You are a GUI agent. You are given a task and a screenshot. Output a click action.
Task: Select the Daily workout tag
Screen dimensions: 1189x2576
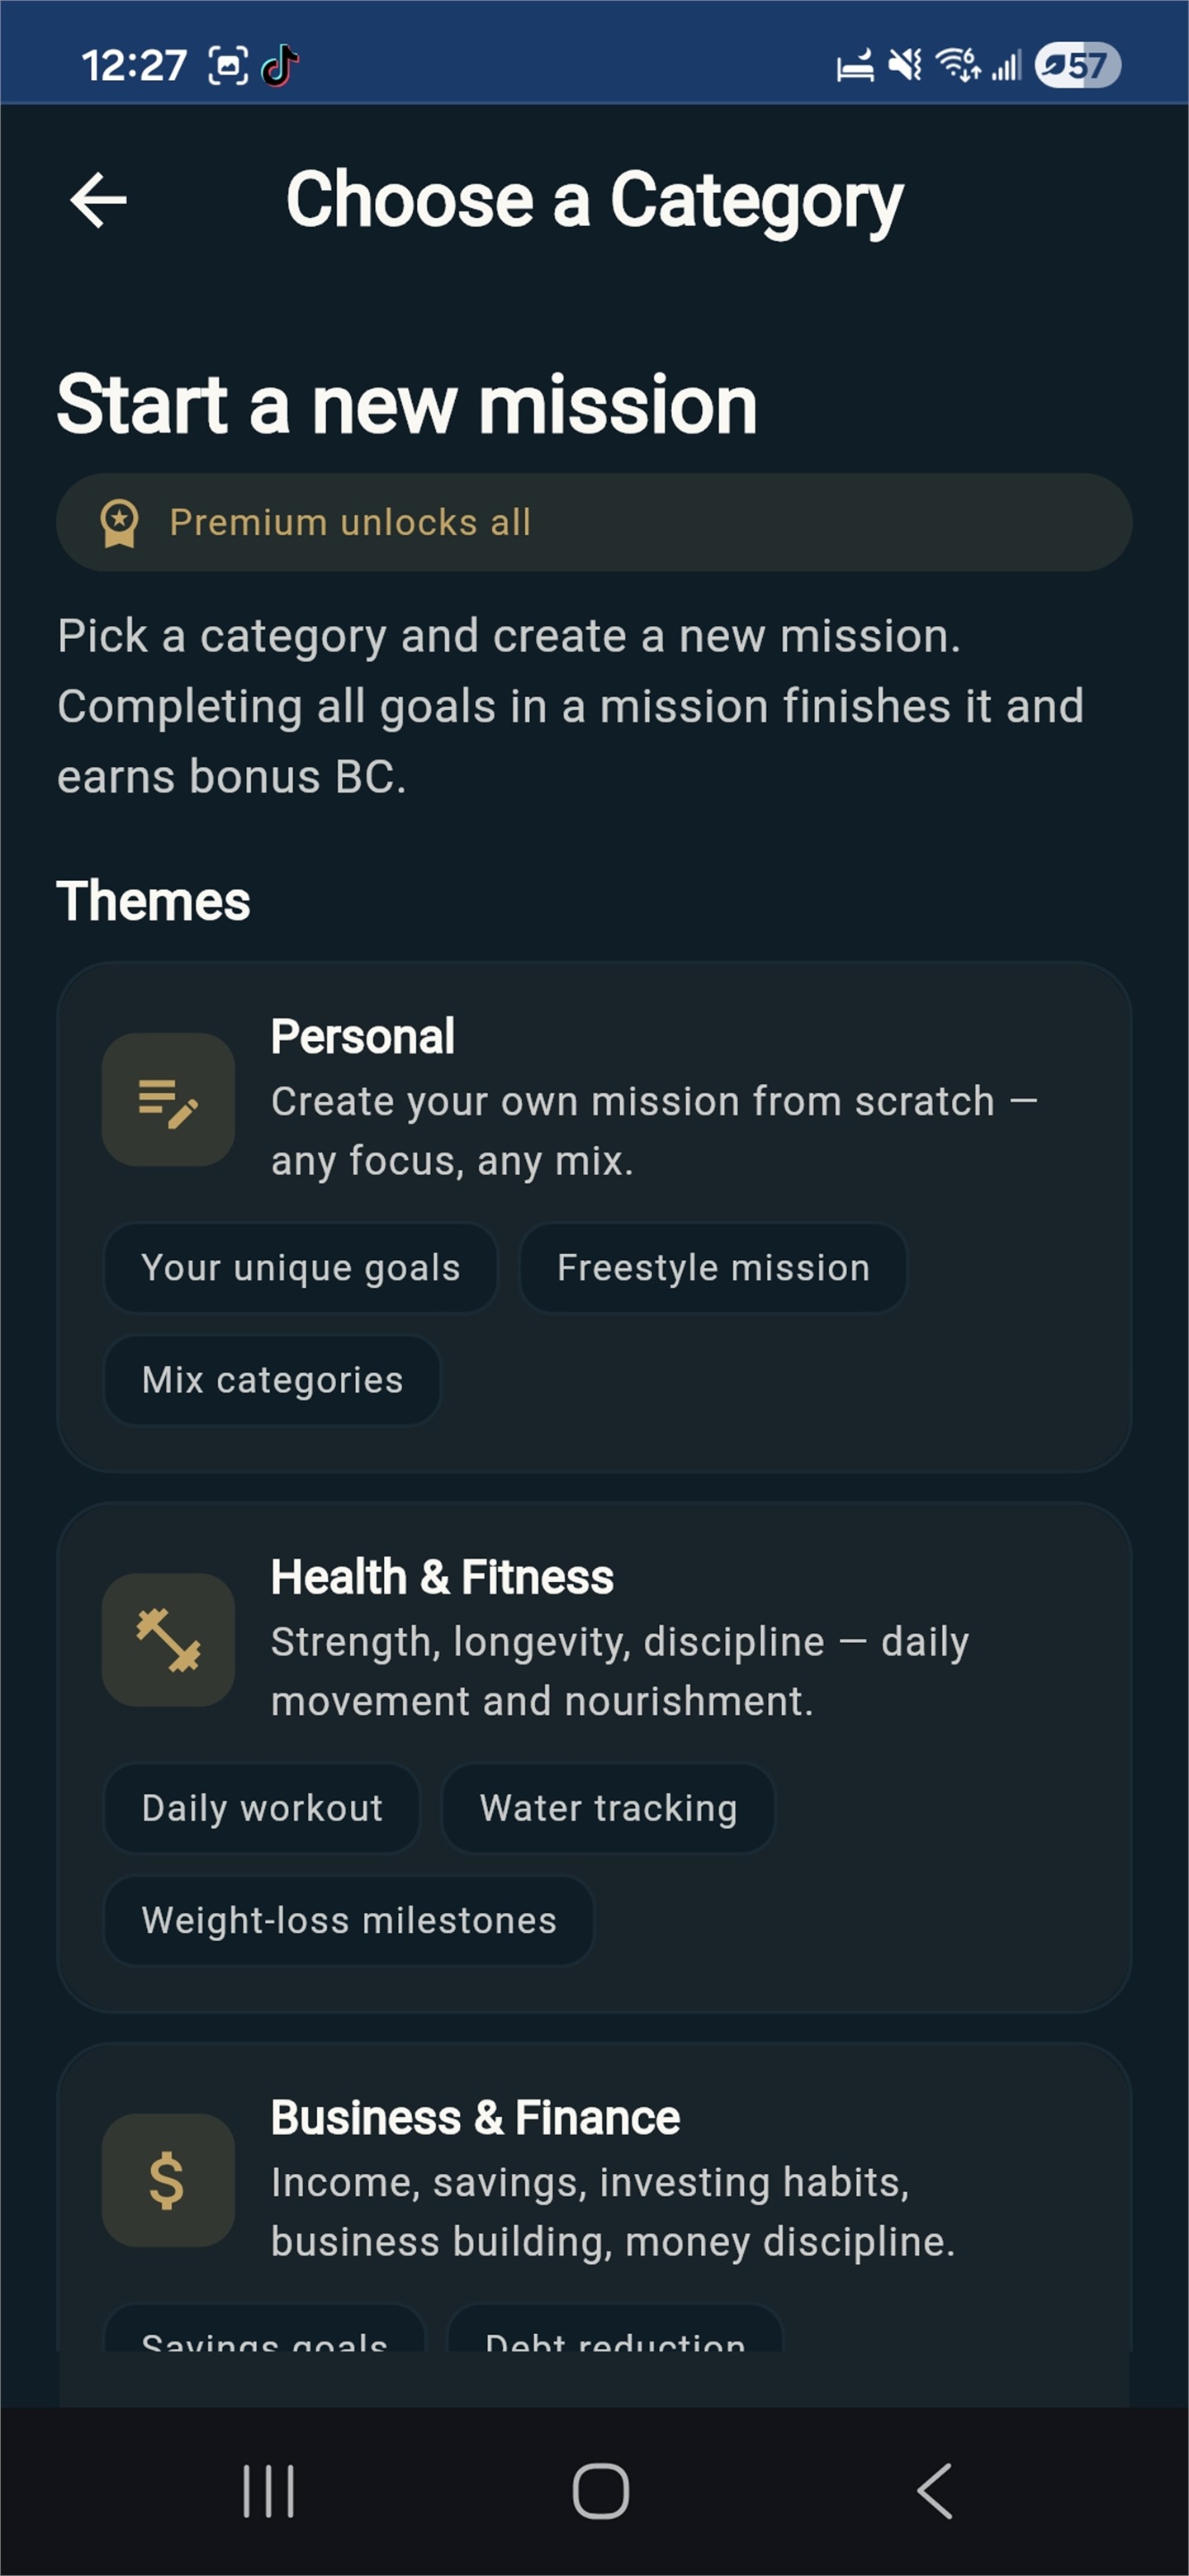click(261, 1808)
